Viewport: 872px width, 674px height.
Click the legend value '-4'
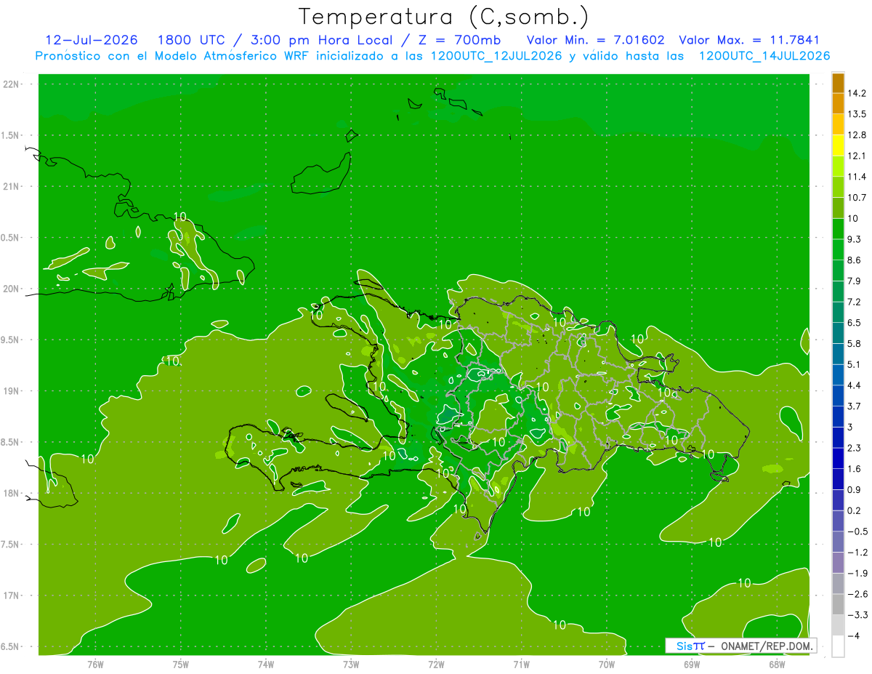click(854, 635)
